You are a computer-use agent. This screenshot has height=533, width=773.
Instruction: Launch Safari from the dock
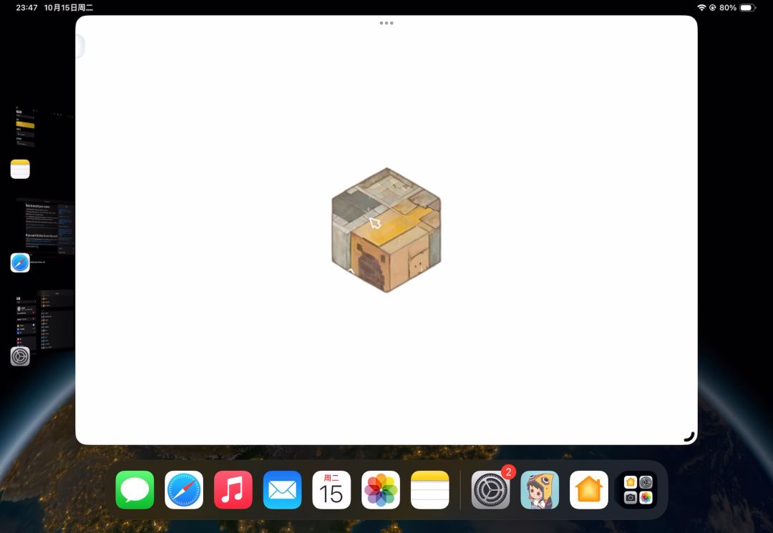click(x=184, y=489)
